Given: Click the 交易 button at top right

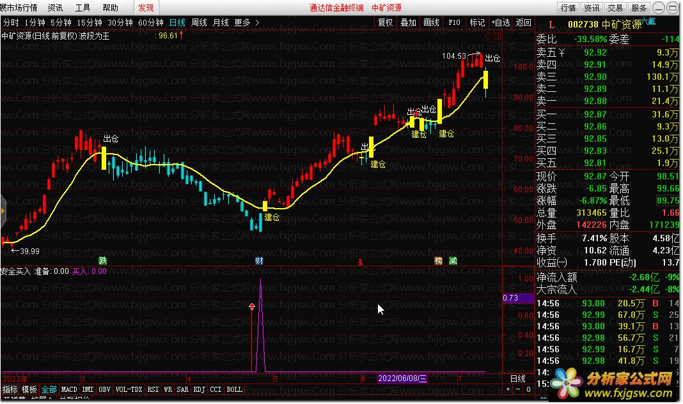Looking at the screenshot, I should 615,8.
